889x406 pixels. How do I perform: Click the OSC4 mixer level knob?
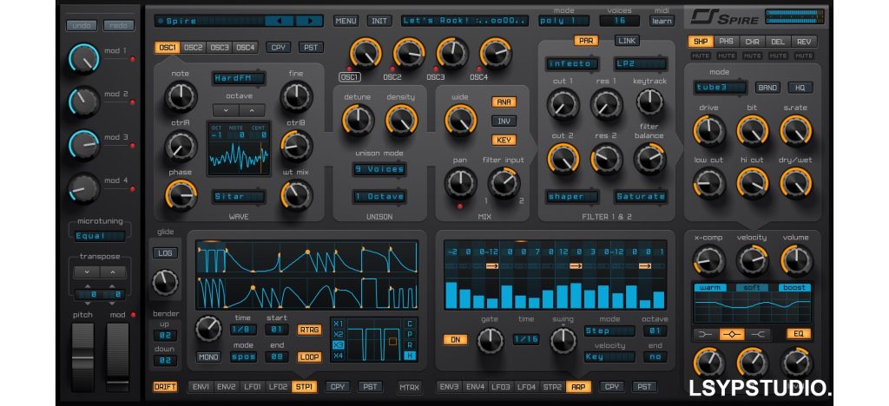tap(496, 54)
